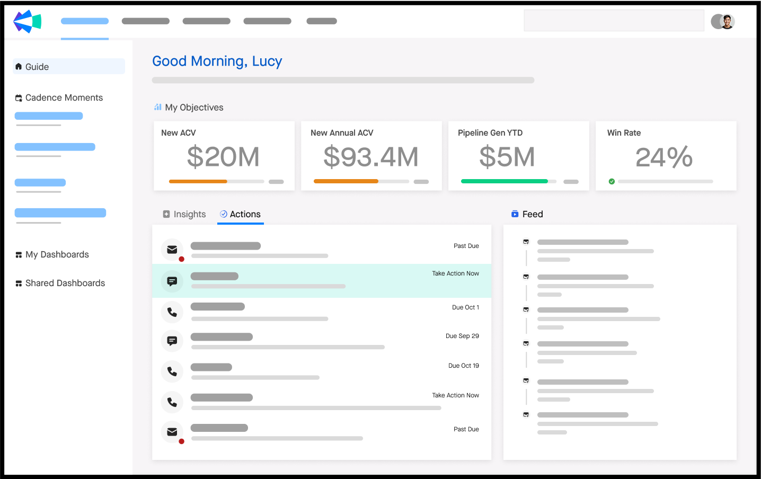
Task: Click the email icon on first Past Due action
Action: (x=172, y=250)
